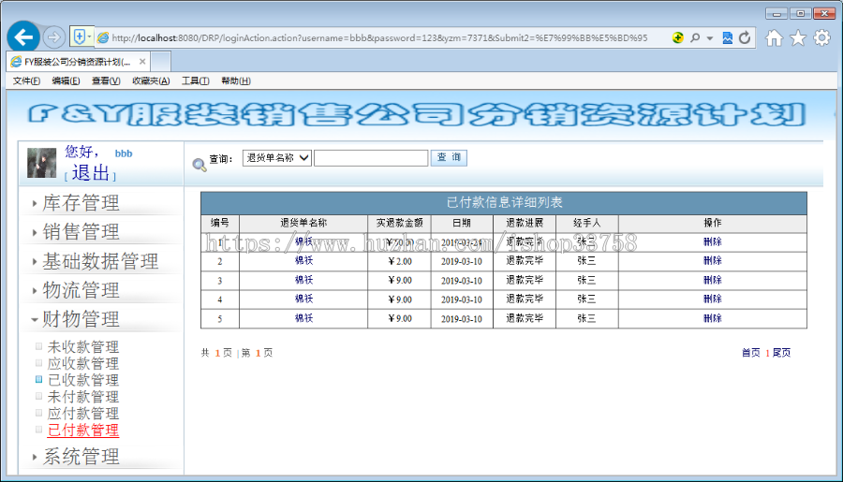Open 未付款管理 submenu item
Image resolution: width=843 pixels, height=482 pixels.
pyautogui.click(x=83, y=397)
